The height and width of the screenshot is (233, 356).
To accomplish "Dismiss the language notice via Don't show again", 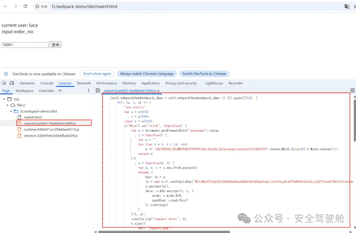I will click(x=97, y=73).
